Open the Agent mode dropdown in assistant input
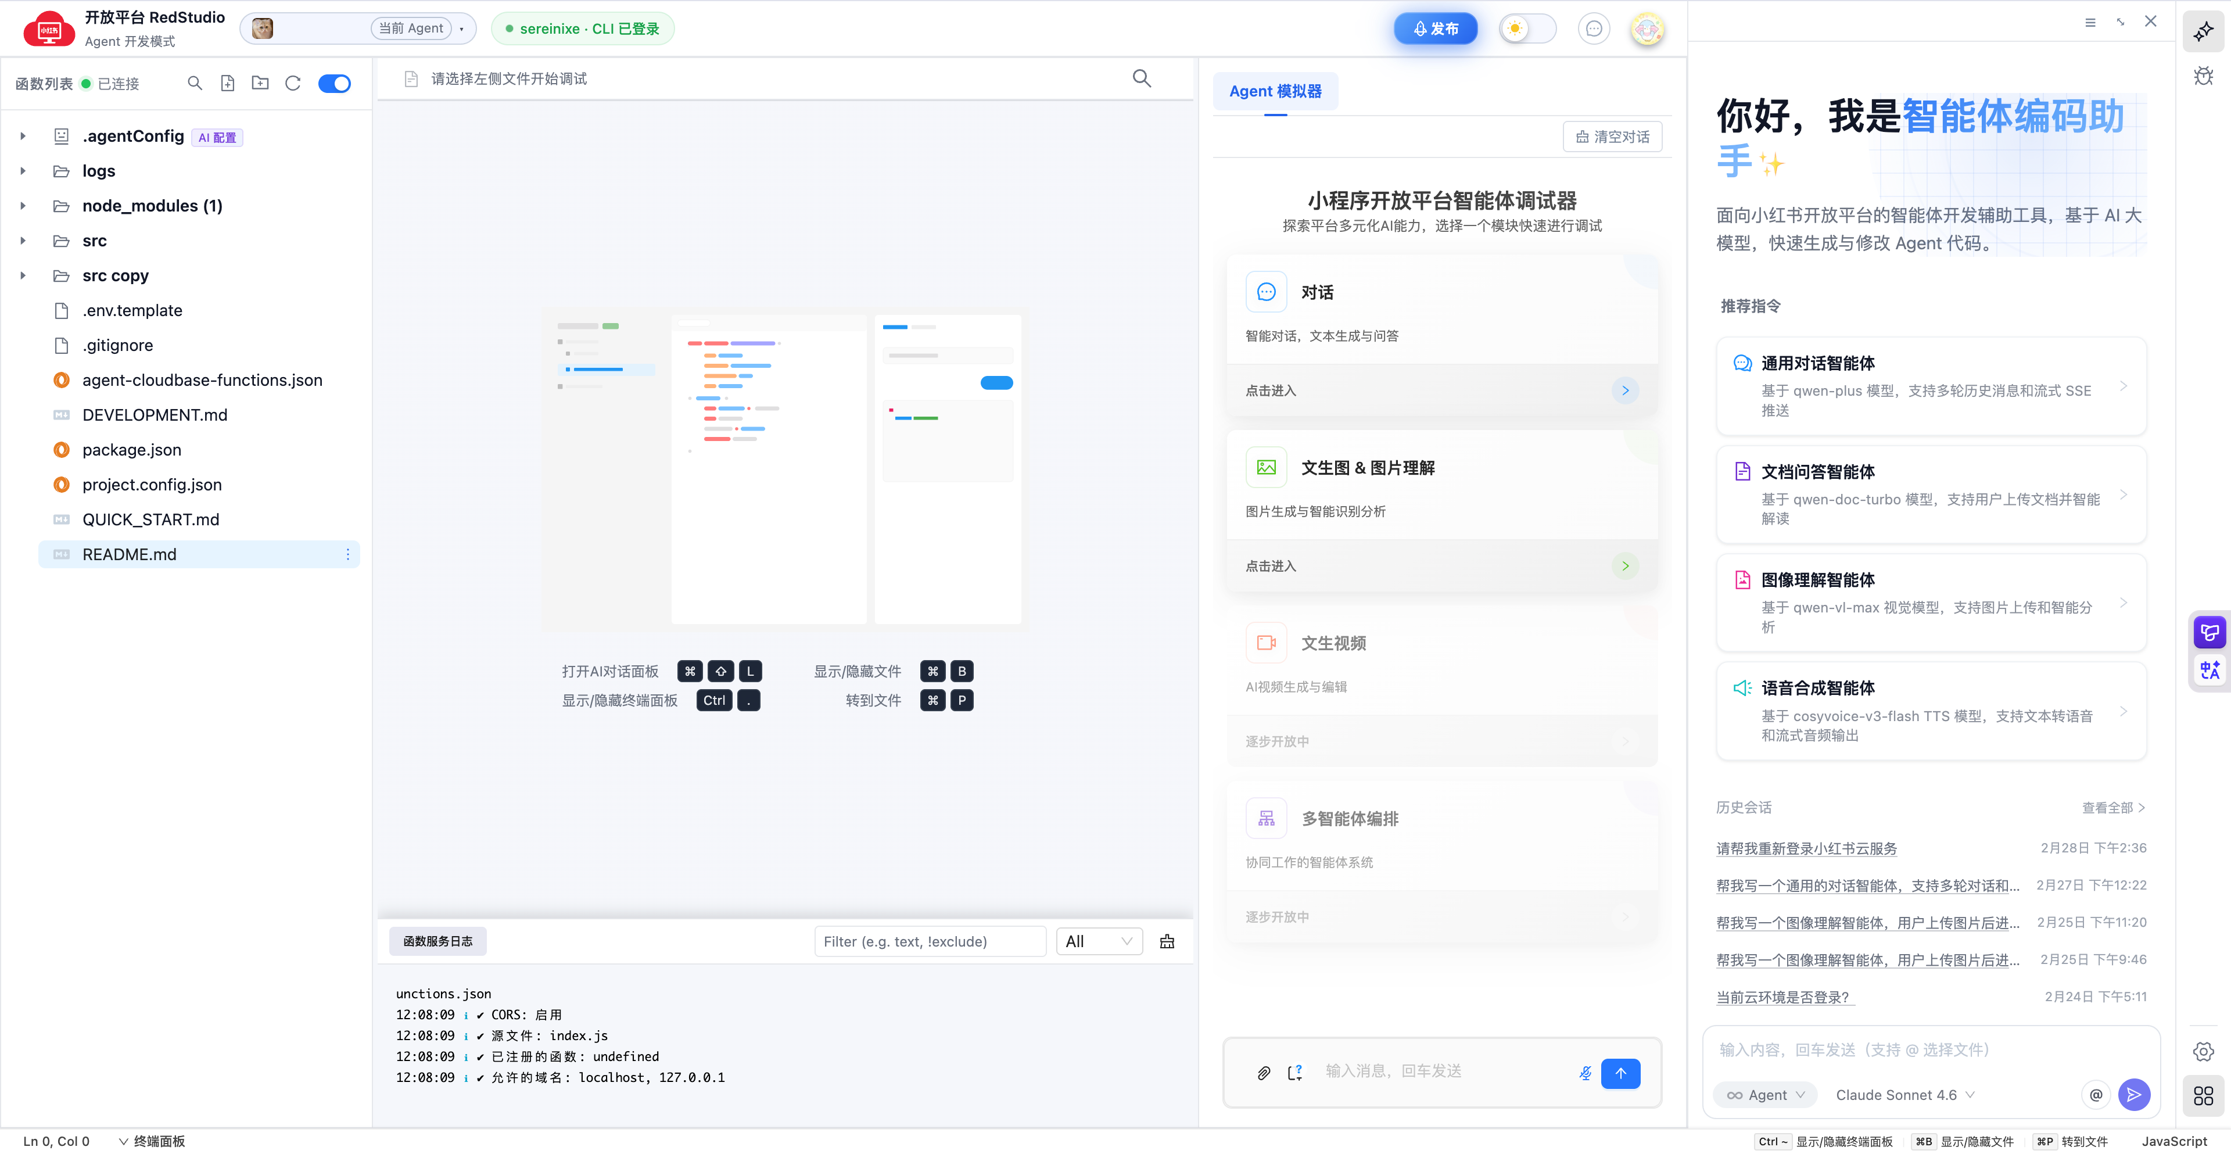 1764,1095
